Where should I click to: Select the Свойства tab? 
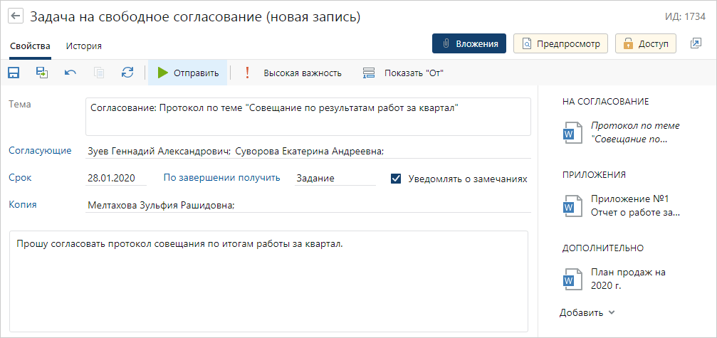click(x=30, y=46)
